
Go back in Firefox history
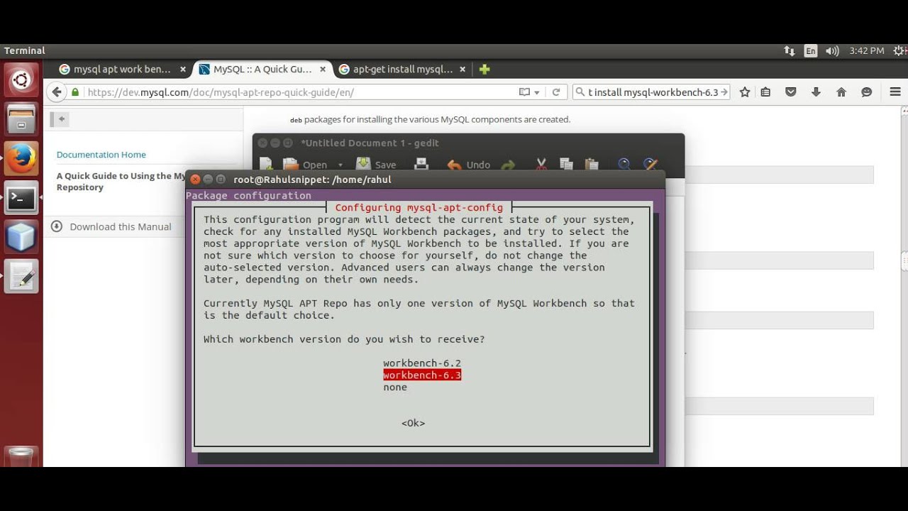point(57,92)
